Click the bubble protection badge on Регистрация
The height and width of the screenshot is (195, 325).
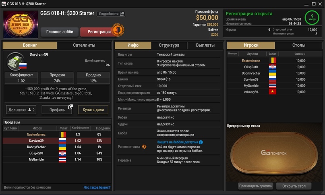118,30
